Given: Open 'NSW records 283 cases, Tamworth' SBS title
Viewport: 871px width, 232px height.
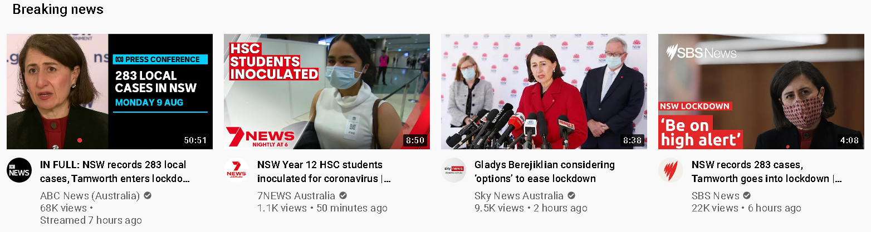Looking at the screenshot, I should (x=767, y=172).
